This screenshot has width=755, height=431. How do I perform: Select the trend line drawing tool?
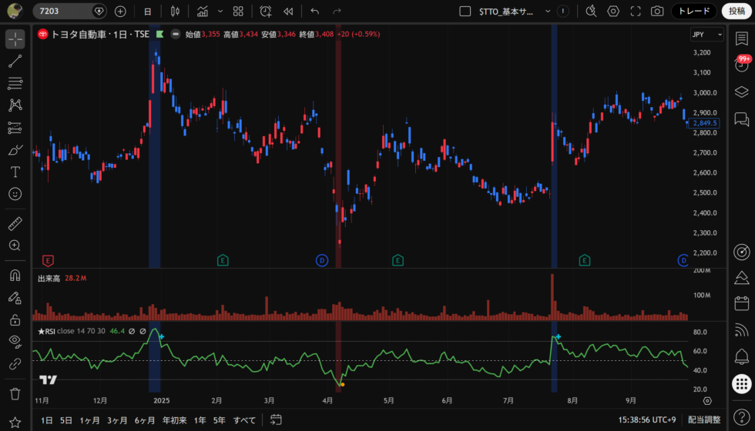(15, 62)
